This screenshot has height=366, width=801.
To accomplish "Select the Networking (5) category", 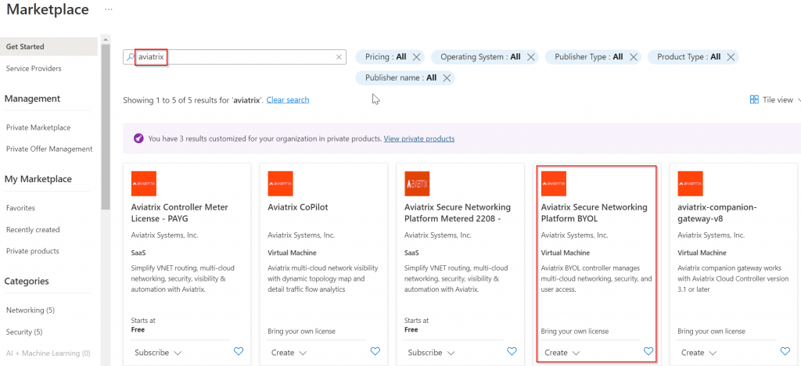I will pos(31,310).
